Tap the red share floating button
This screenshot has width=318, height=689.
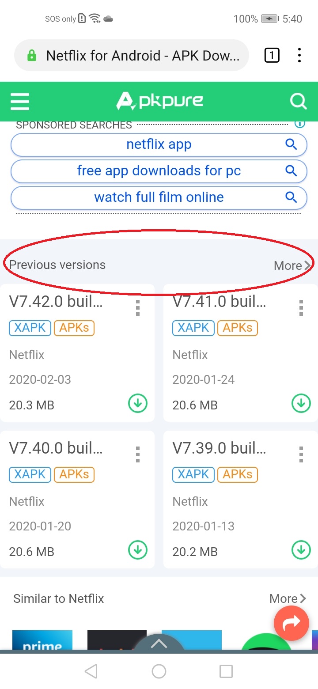click(x=291, y=623)
